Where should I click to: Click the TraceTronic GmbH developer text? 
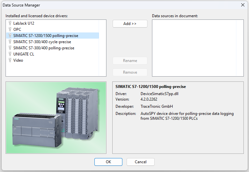[x=157, y=106]
